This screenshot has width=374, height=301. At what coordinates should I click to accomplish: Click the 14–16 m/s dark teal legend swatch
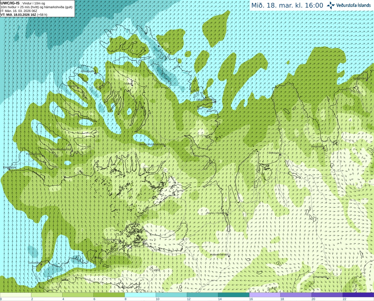click(x=234, y=295)
